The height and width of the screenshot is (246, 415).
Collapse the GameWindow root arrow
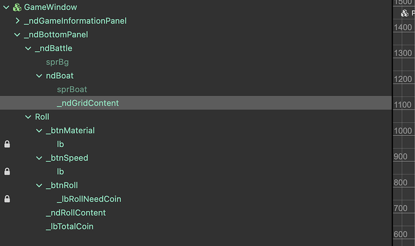click(7, 7)
